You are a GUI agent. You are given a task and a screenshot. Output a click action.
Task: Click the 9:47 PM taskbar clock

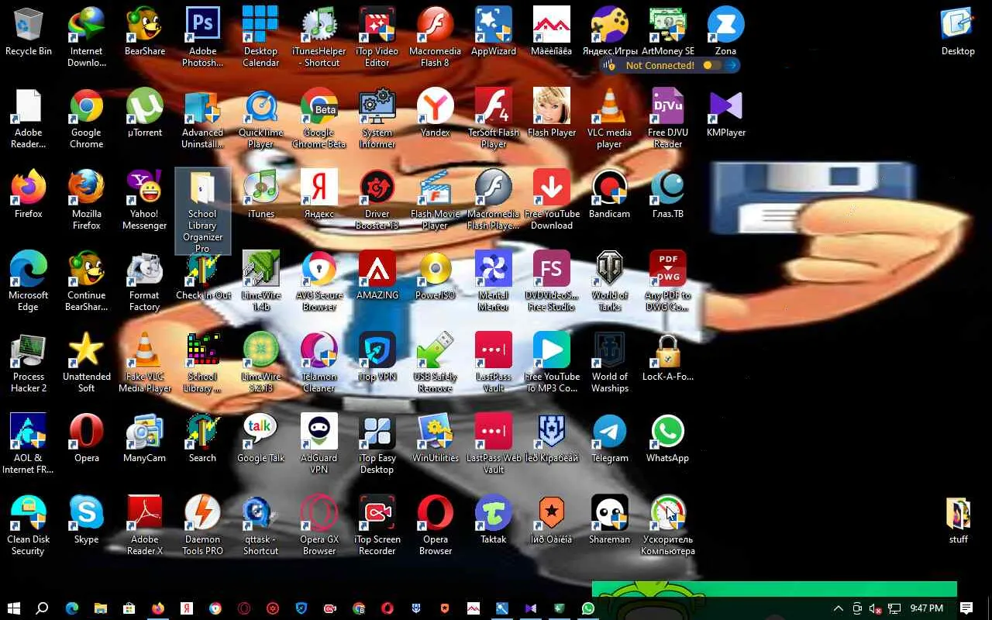[927, 608]
